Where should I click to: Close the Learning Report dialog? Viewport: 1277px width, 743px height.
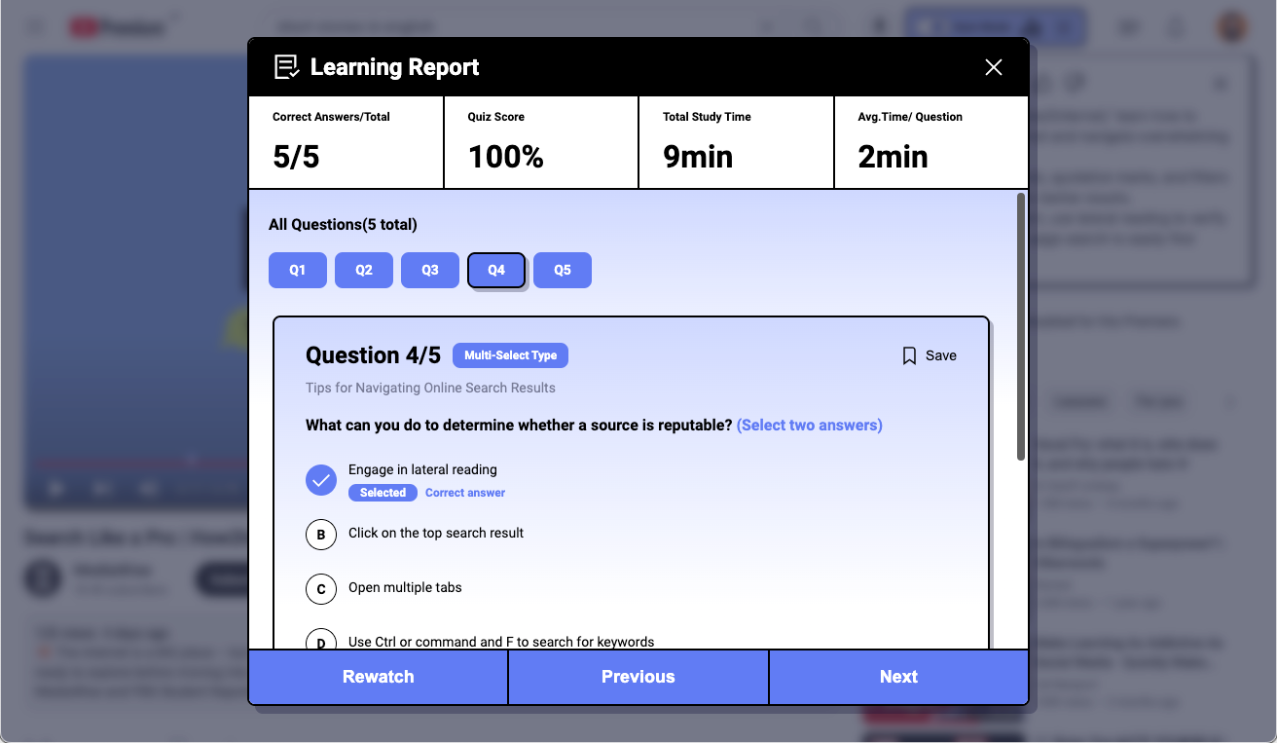click(x=993, y=67)
